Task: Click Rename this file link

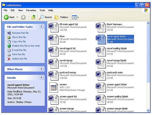Action: pos(20,33)
